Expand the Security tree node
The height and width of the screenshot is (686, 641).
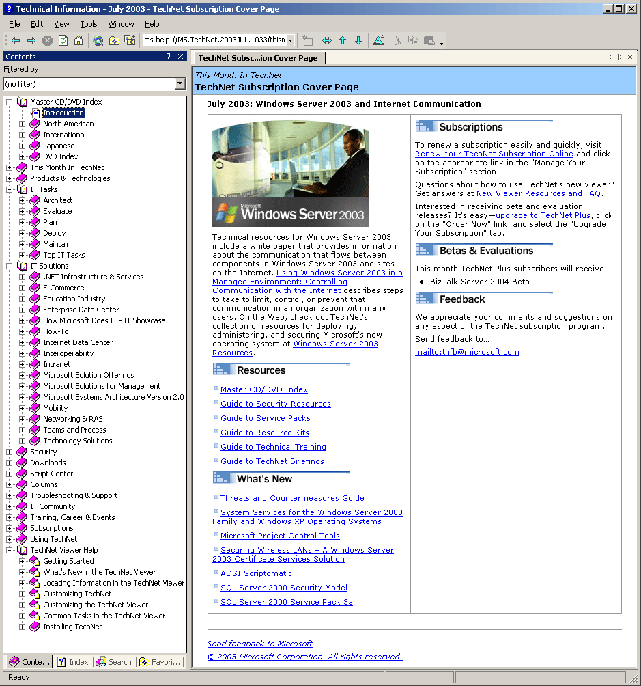click(9, 452)
